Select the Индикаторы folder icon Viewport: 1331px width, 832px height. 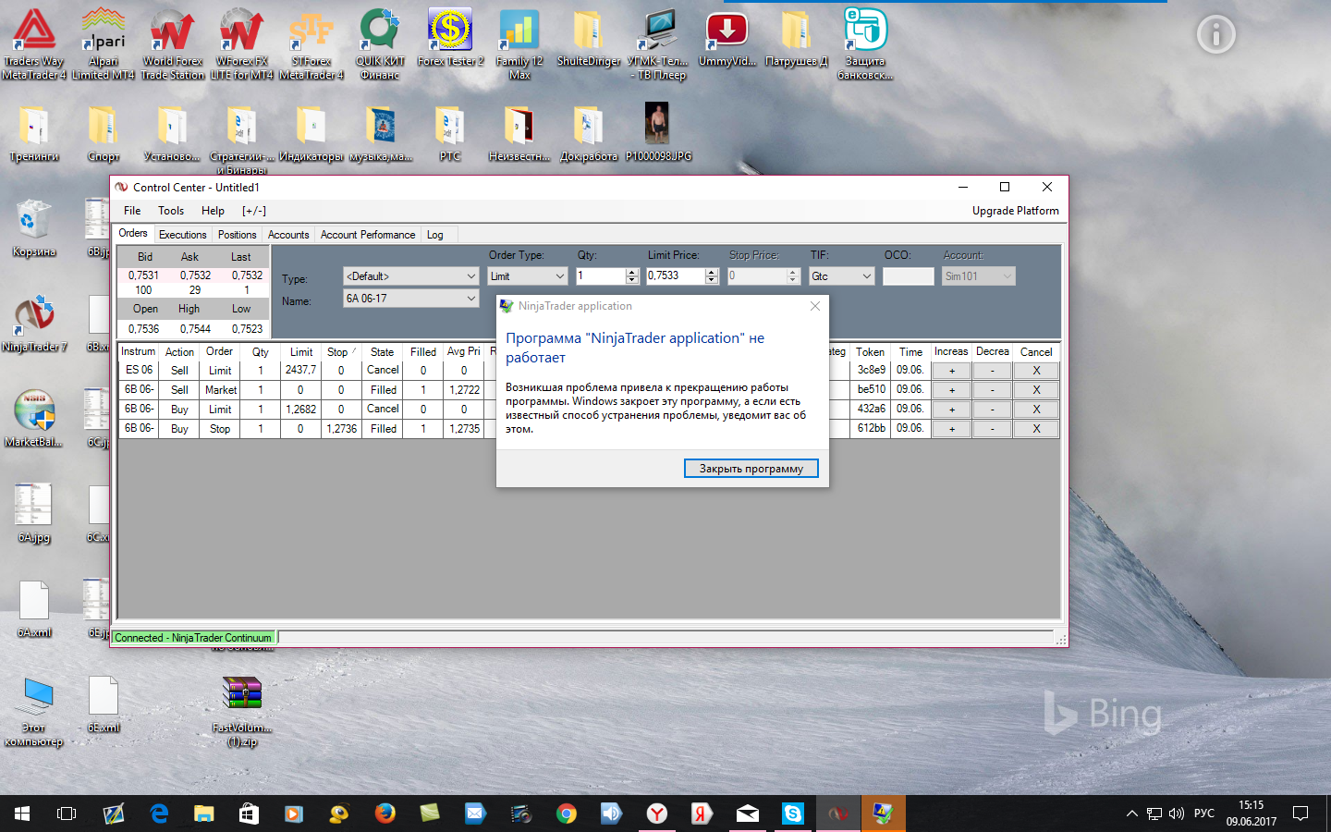pyautogui.click(x=311, y=134)
